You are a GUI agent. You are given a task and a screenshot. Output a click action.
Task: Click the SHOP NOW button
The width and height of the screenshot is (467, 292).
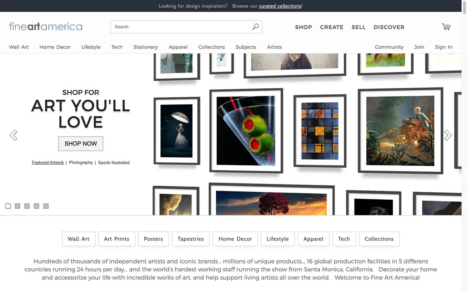click(x=81, y=144)
